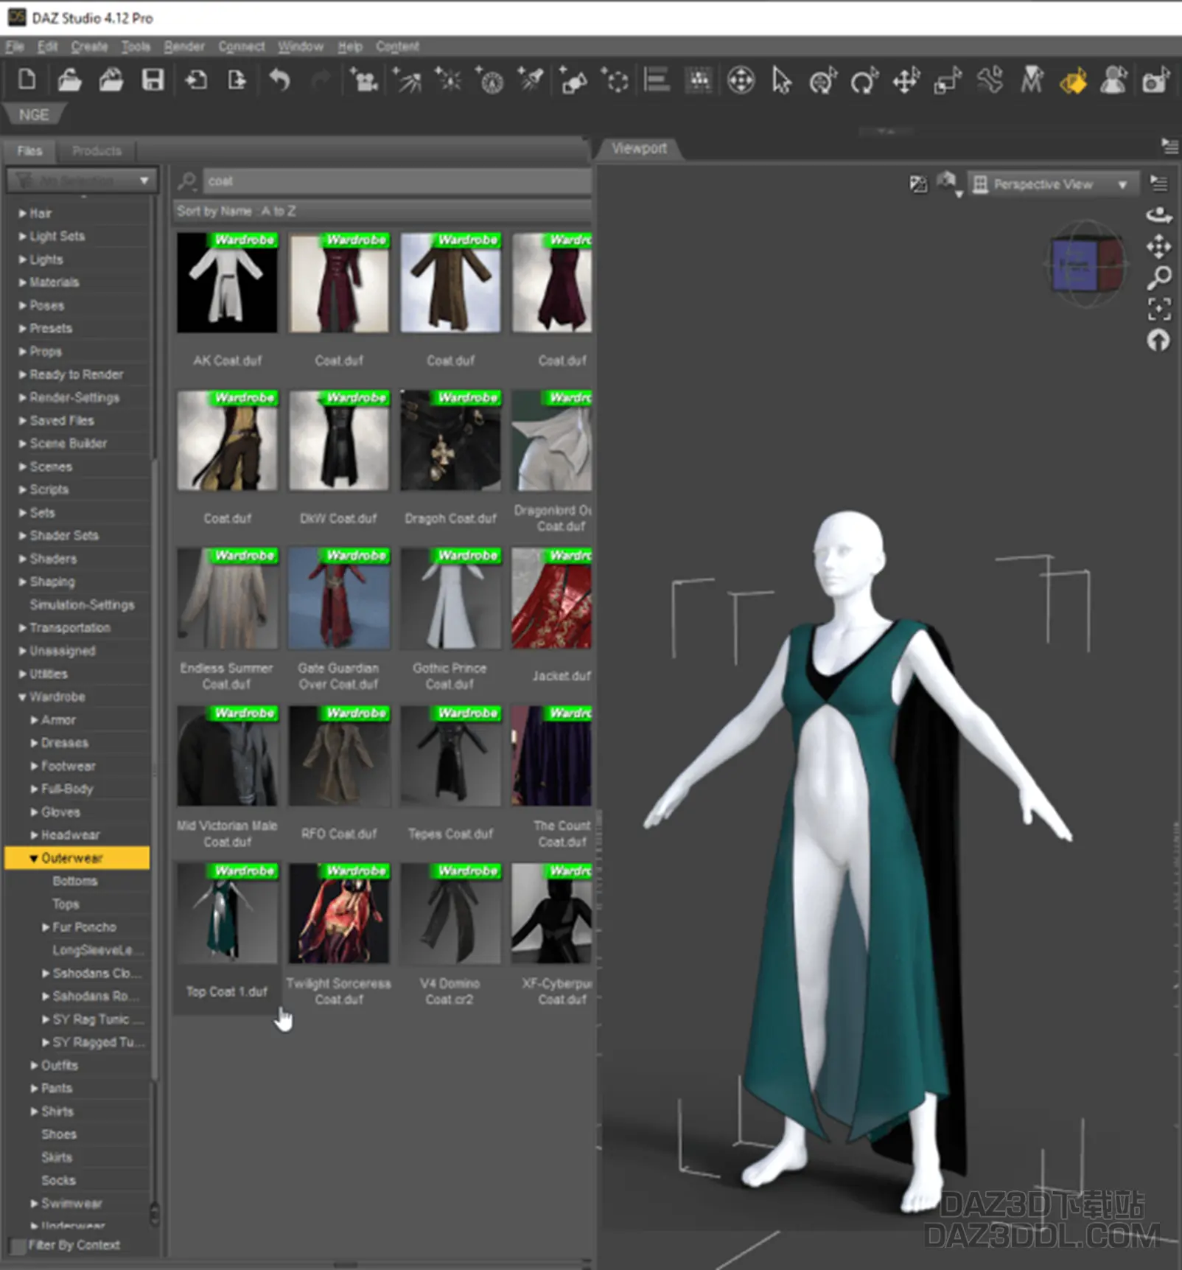1182x1270 pixels.
Task: Click the viewport orbit control icon
Action: coord(1159,215)
